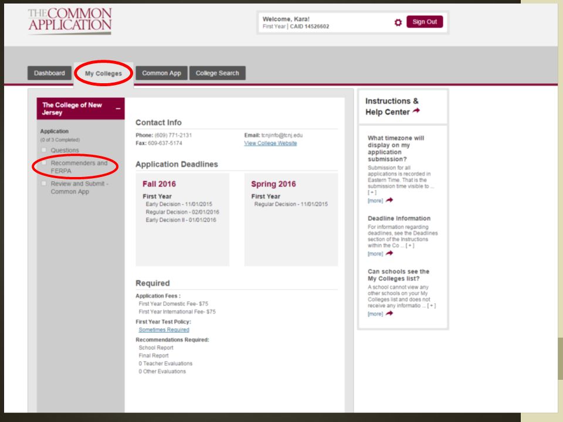Click arrow icon beside My Colleges list [more]
Screen dimensions: 563x422
(389, 314)
